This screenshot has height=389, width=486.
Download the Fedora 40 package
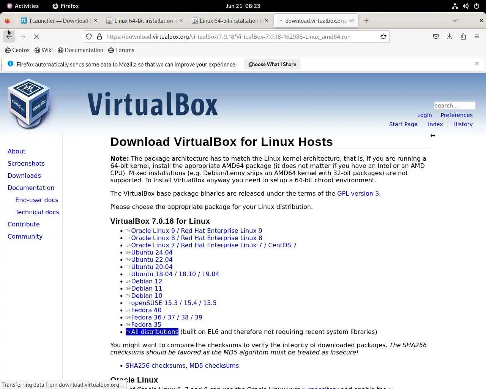(144, 310)
